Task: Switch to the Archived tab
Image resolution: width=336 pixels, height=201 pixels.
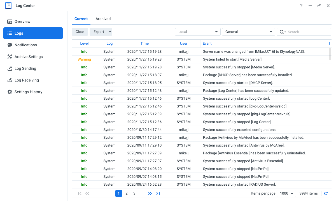Action: [x=103, y=19]
